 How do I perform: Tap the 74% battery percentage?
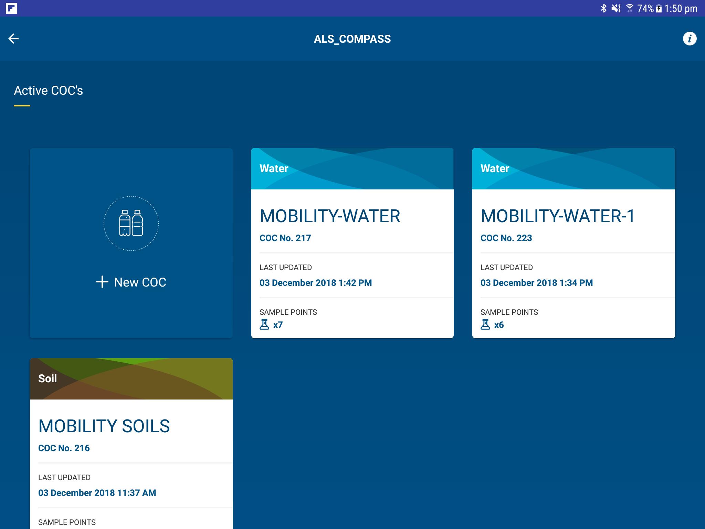point(645,9)
